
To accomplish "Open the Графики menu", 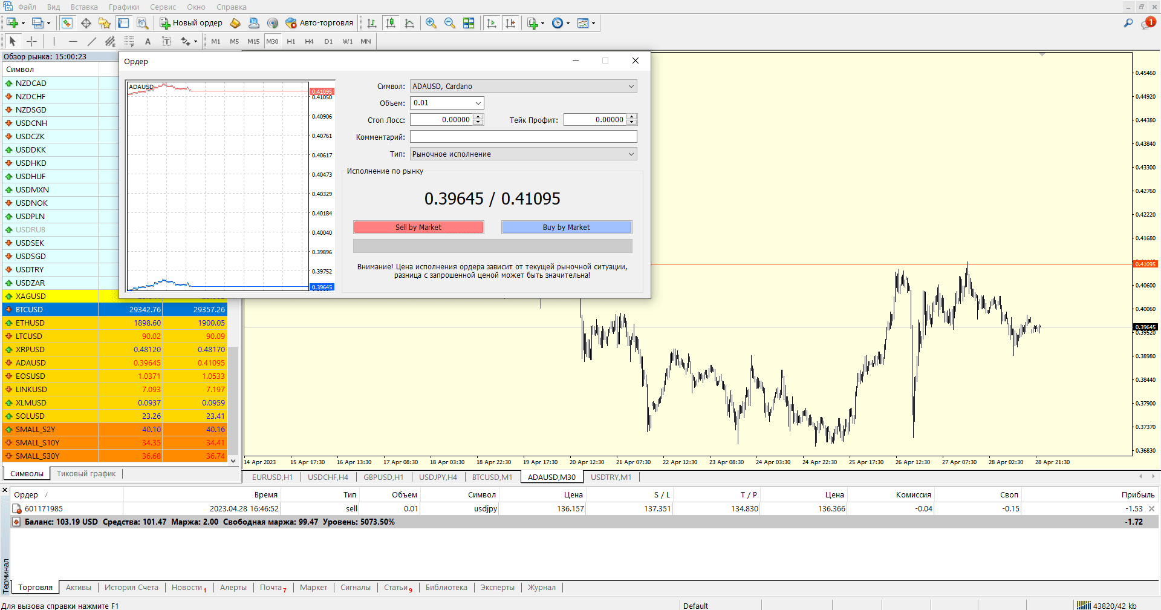I will coord(124,7).
